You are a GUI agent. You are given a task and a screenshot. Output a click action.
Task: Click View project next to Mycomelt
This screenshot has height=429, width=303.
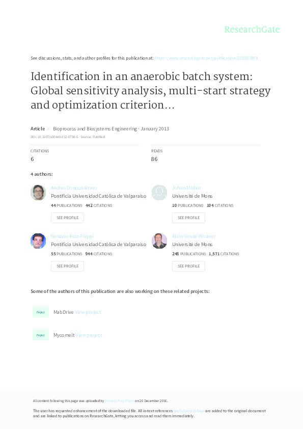(x=88, y=335)
